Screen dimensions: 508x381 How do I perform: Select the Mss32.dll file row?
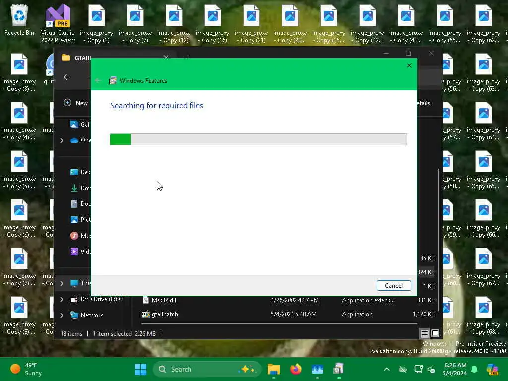288,300
